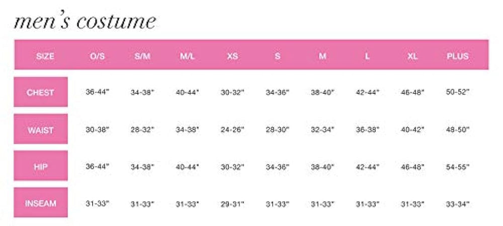Viewport: 503px width, 226px height.
Task: Select the S/M size column header
Action: [142, 56]
